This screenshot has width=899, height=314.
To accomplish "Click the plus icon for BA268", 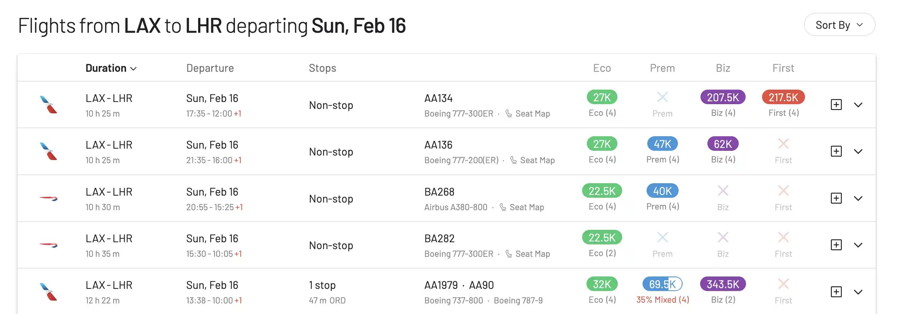I will tap(836, 198).
